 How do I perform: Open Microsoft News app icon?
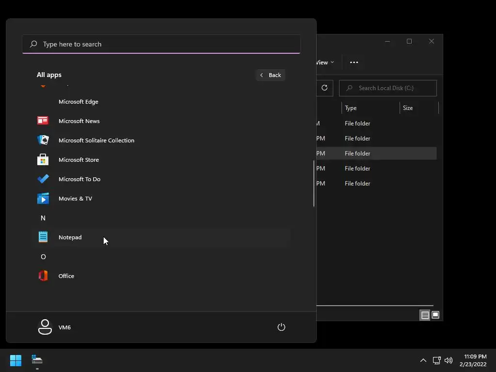(43, 121)
